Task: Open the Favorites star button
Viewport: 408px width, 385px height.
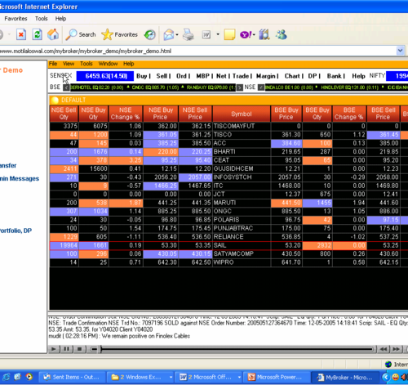Action: [119, 35]
